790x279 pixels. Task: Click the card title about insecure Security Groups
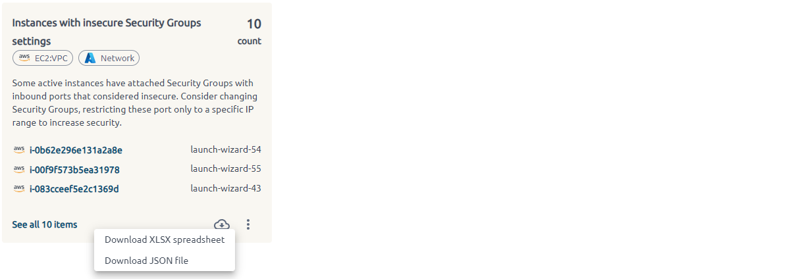tap(107, 32)
